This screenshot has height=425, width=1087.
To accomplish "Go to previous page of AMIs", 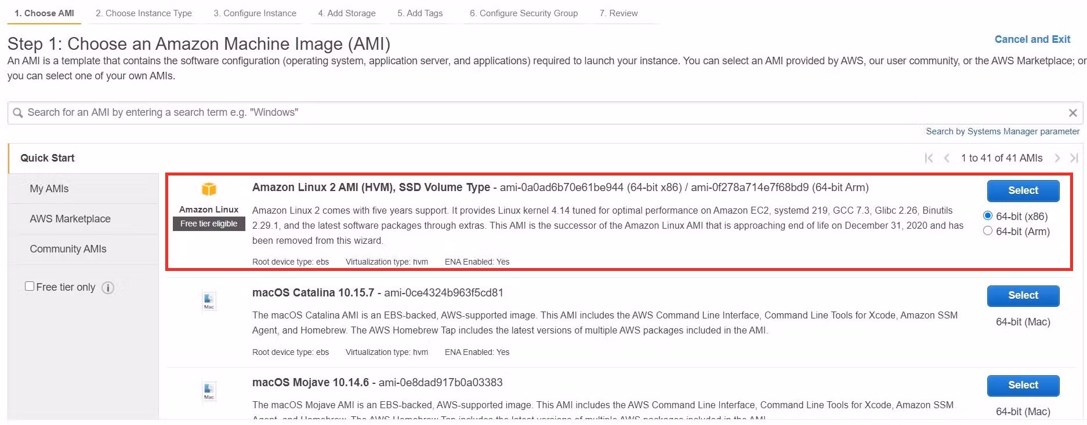I will coord(947,158).
